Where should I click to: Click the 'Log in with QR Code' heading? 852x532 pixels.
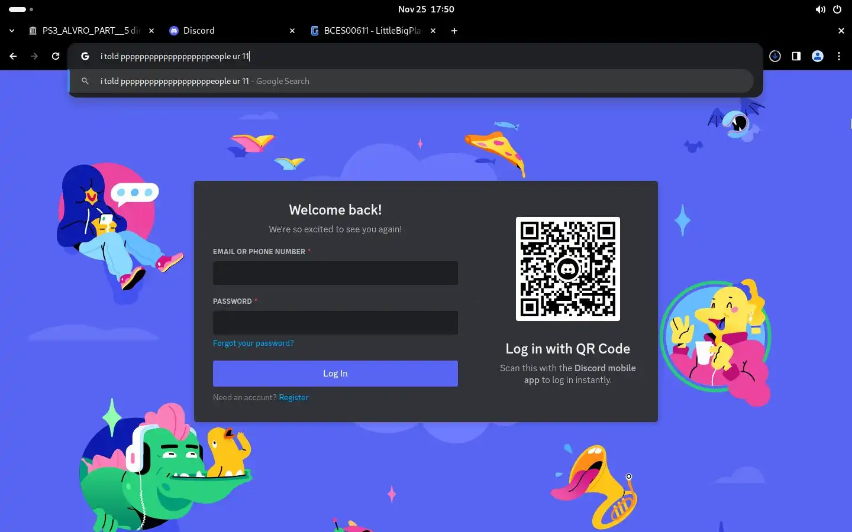pyautogui.click(x=568, y=349)
